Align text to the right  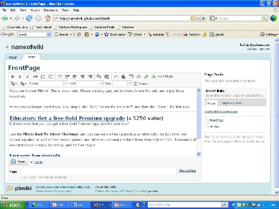pos(90,77)
